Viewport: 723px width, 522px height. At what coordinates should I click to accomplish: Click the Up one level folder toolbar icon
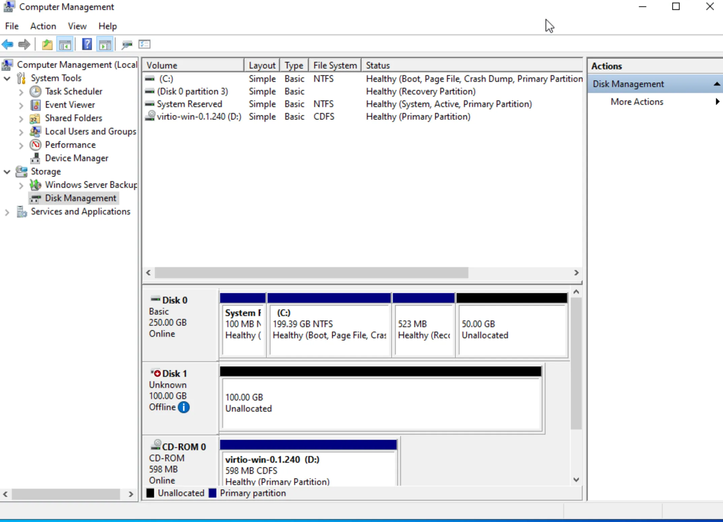coord(47,44)
